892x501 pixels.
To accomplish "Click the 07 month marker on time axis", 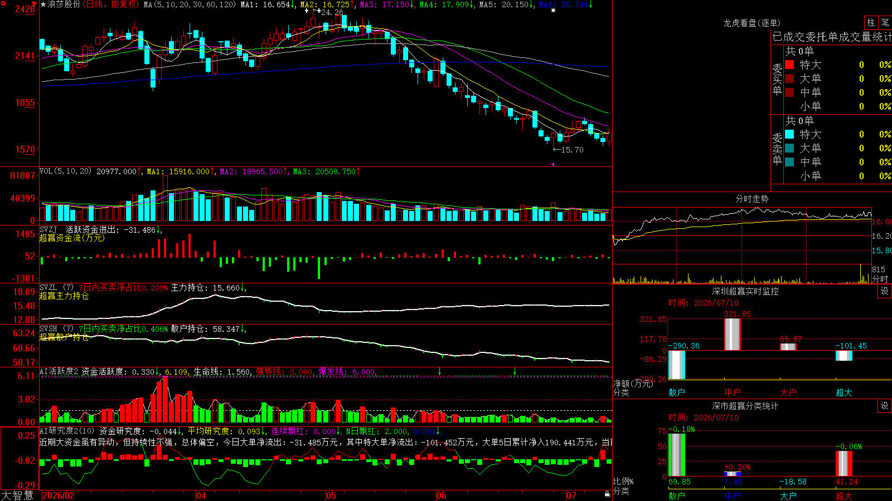I will [x=571, y=495].
